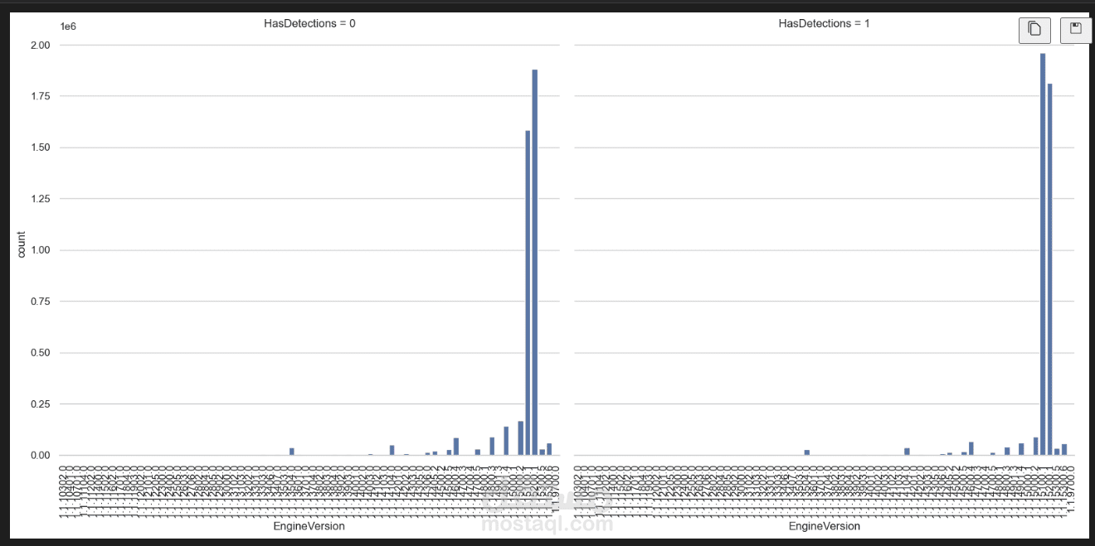1095x546 pixels.
Task: Click the 2.00 y-axis tick label
Action: pyautogui.click(x=41, y=46)
